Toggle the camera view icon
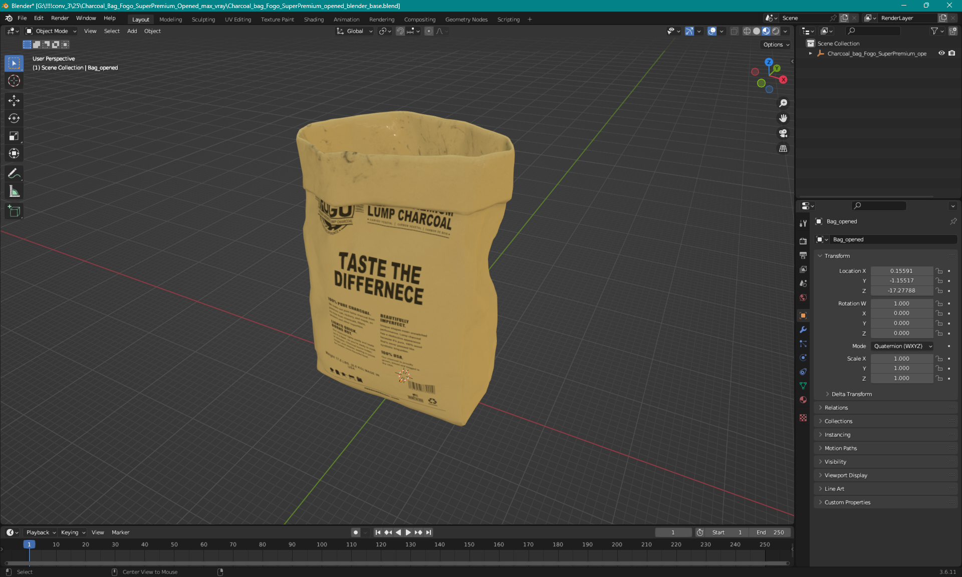 [783, 133]
